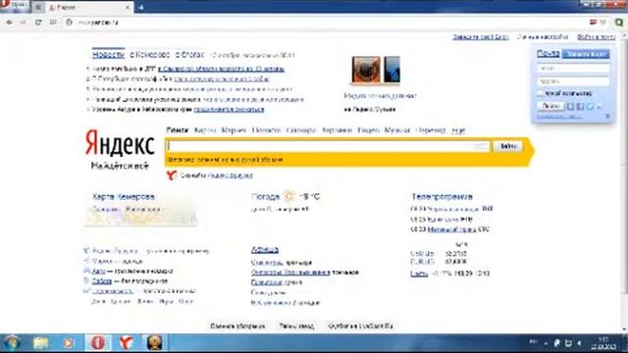Tick the 'чужой компьютер' checkbox
Screen dimensions: 628x353
(x=540, y=93)
